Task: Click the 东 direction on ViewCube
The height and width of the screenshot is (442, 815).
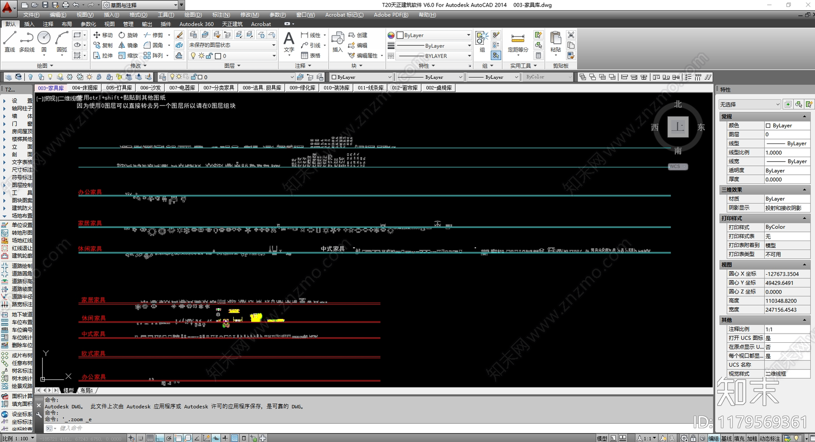Action: (701, 128)
